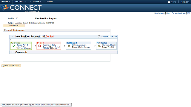This screenshot has width=191, height=107.
Task: Click the Budget User List text
Action: (108, 47)
